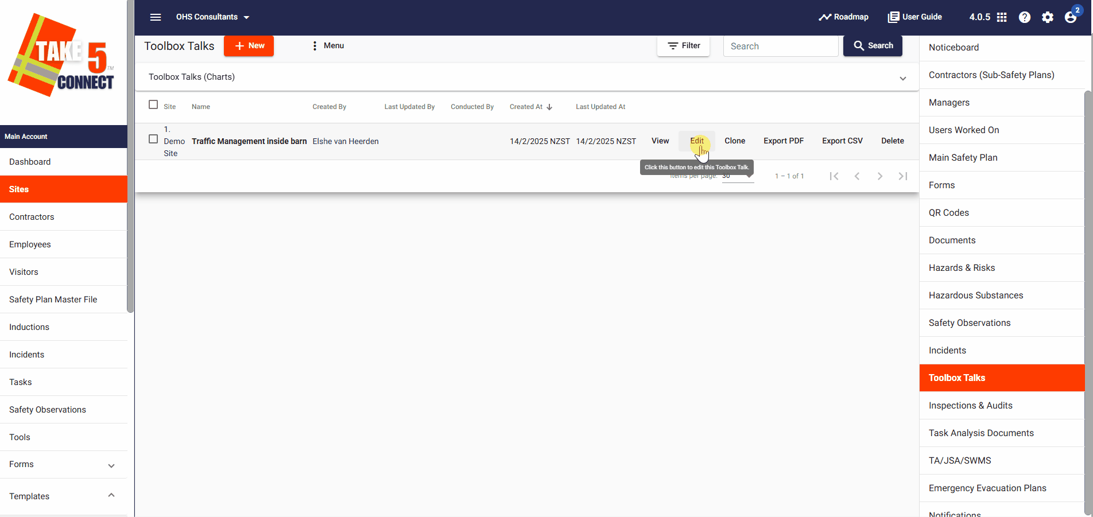Open QR Codes in the right panel
Viewport: 1093px width, 517px height.
pos(1002,213)
